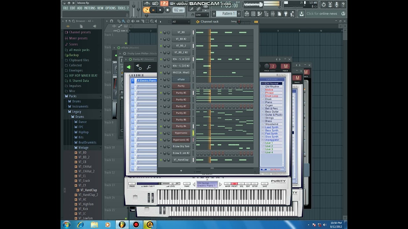
Task: Toggle mute LED for Hypersonic channel
Action: click(161, 133)
